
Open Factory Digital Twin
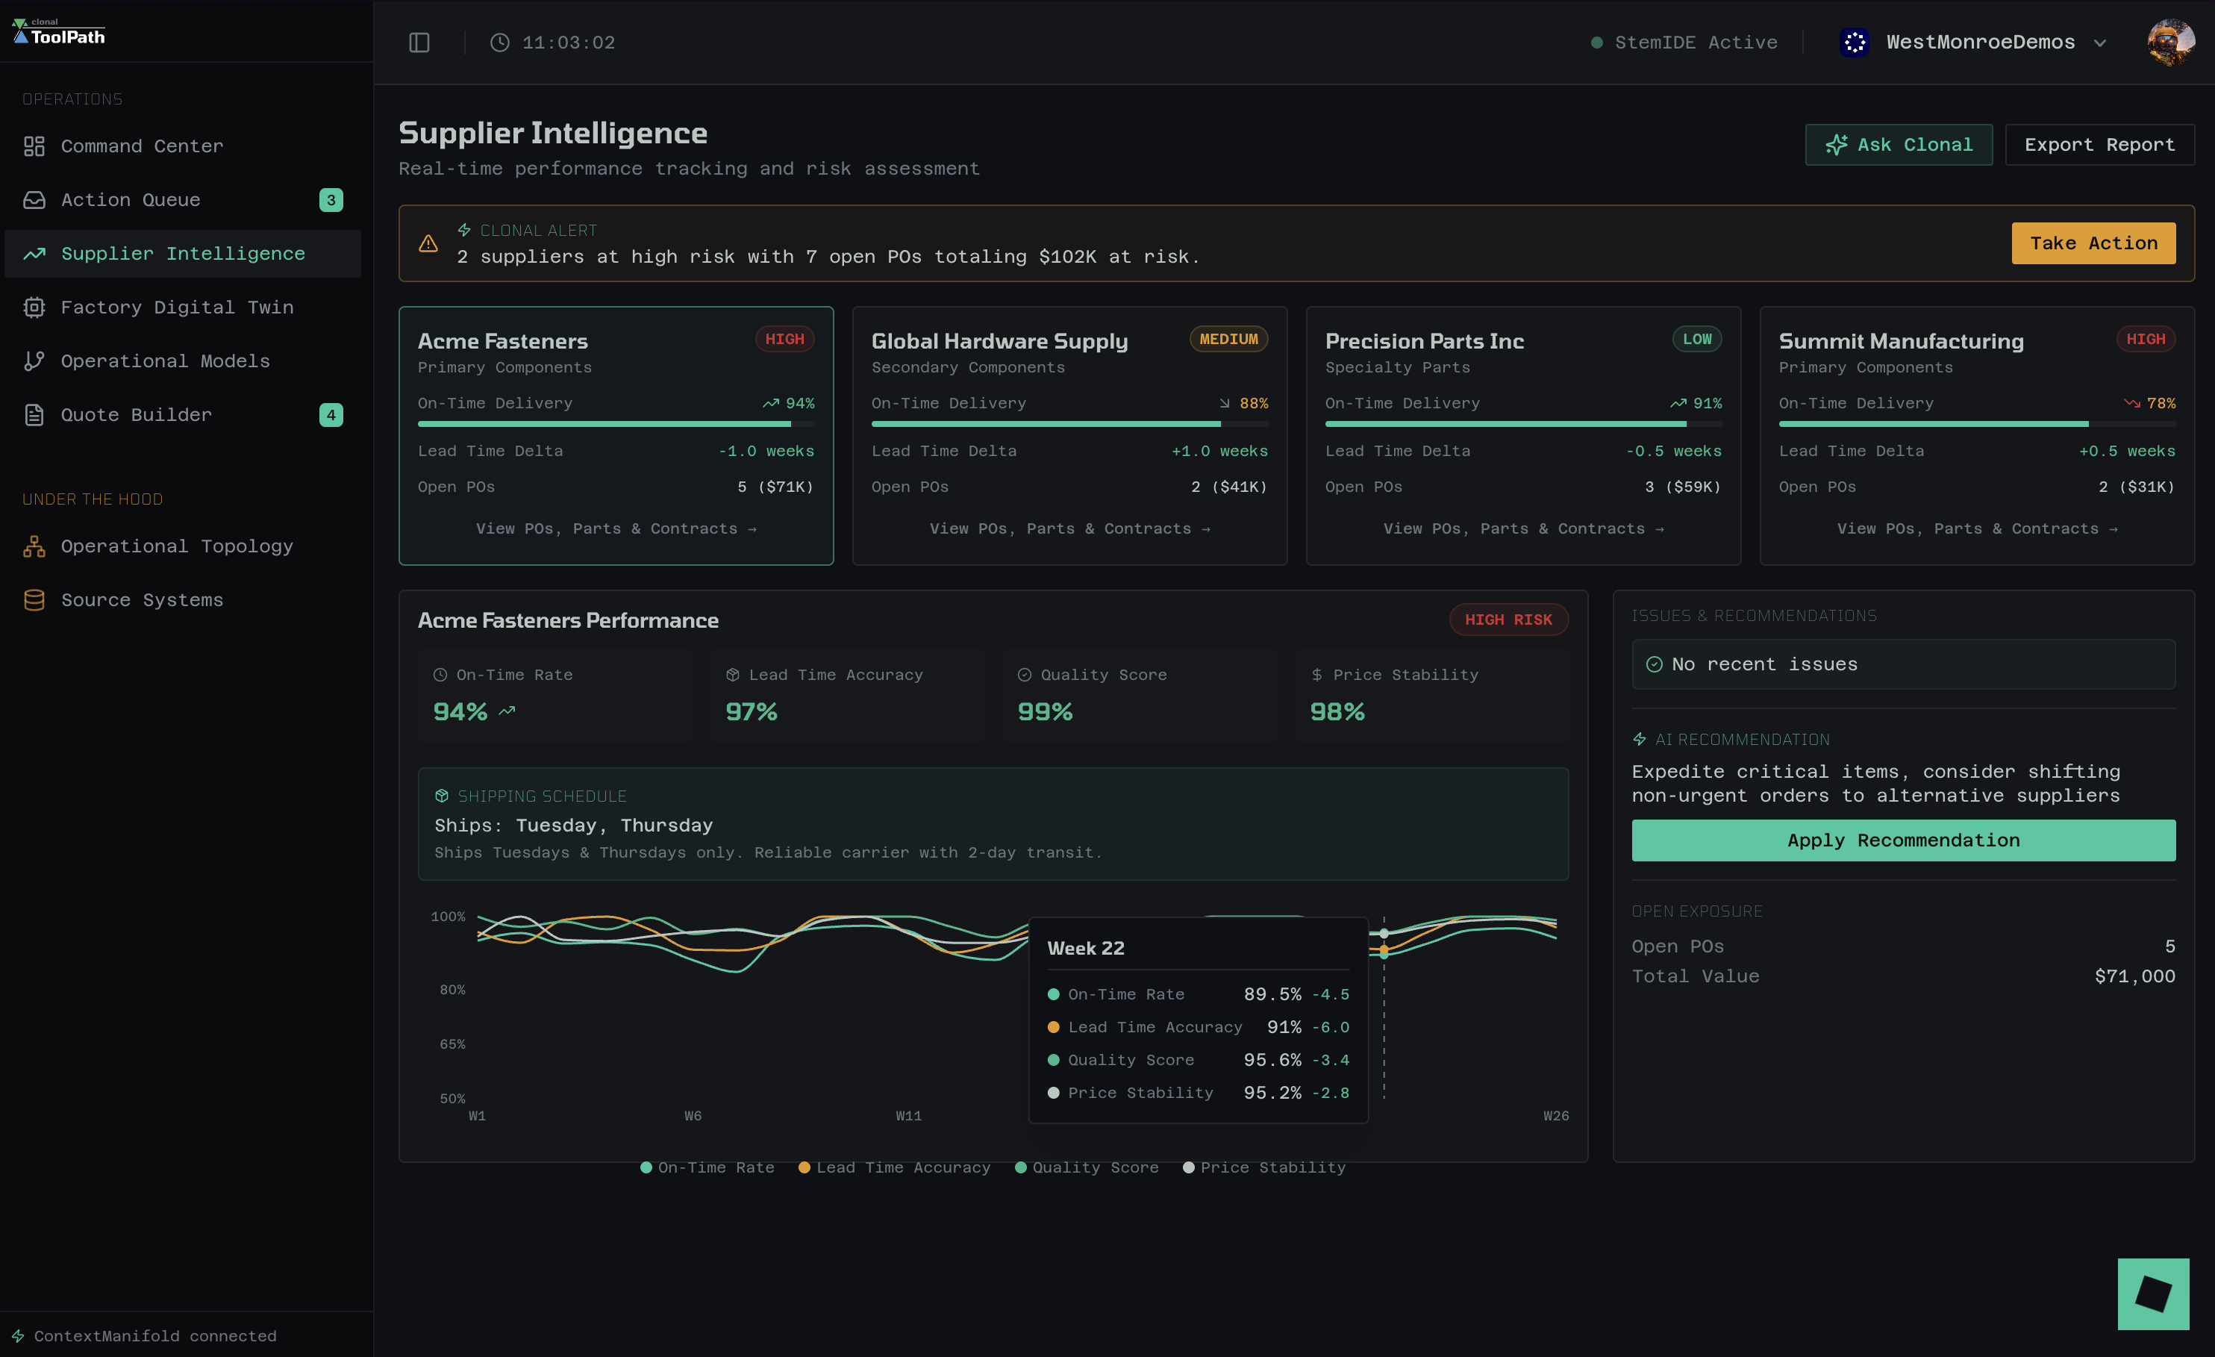177,307
